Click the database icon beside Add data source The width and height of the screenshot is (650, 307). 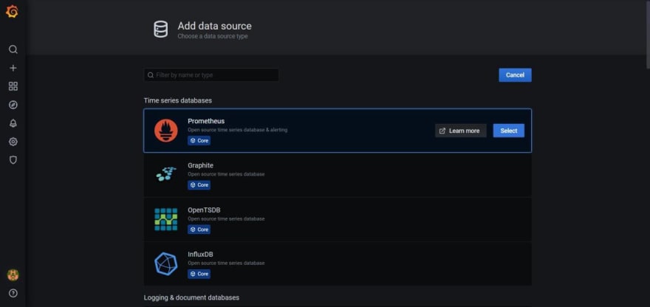tap(161, 30)
